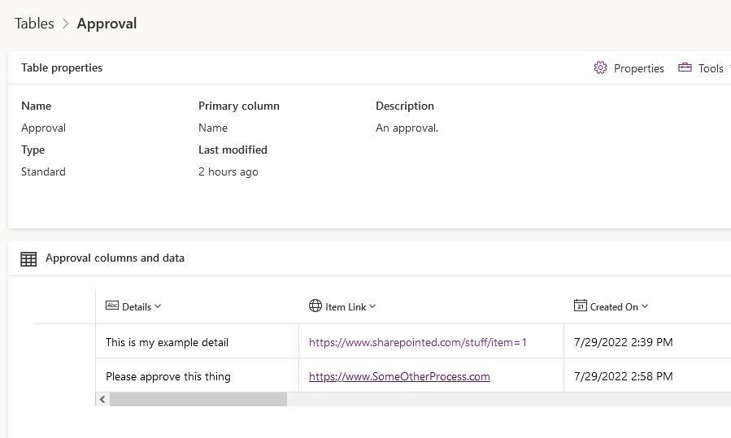Screen dimensions: 731x438
Task: Open the SomeOtherProcess.com link
Action: tap(399, 376)
